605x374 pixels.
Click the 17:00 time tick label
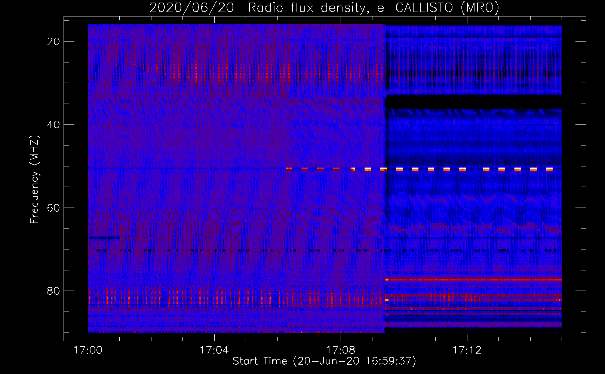[88, 350]
